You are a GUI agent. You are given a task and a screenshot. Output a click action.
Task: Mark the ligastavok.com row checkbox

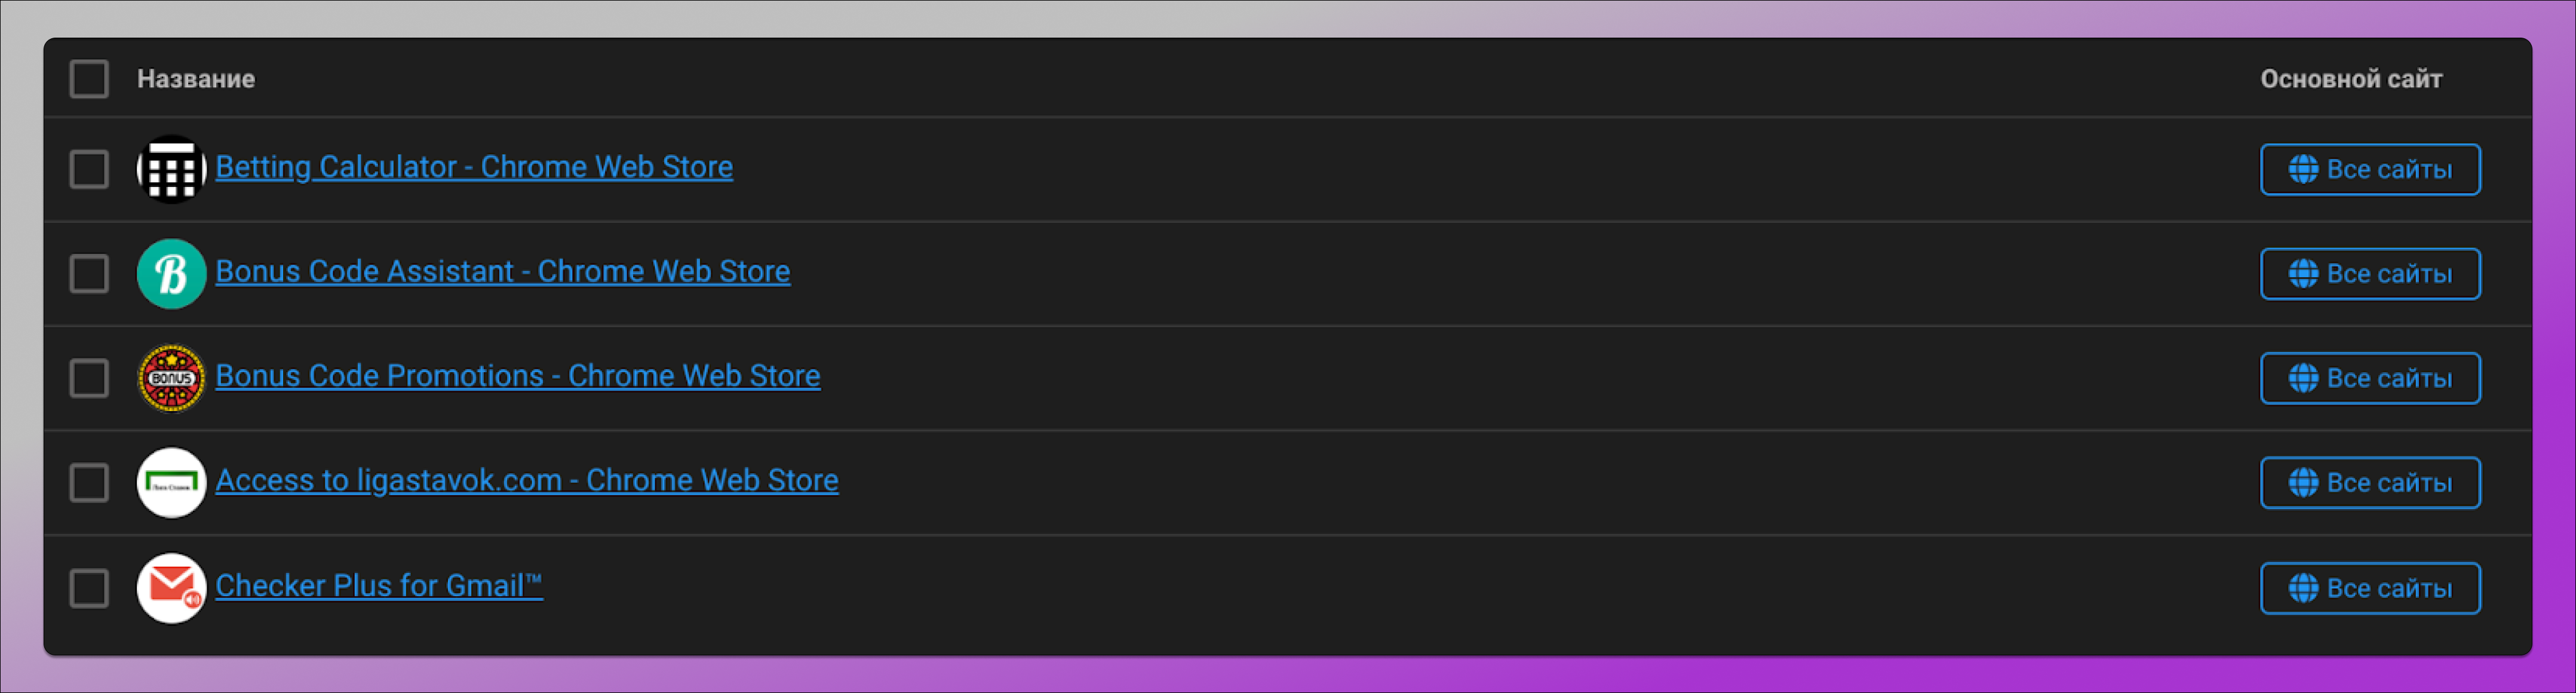tap(89, 482)
